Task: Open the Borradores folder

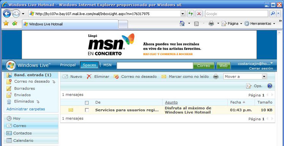Action: (x=24, y=89)
